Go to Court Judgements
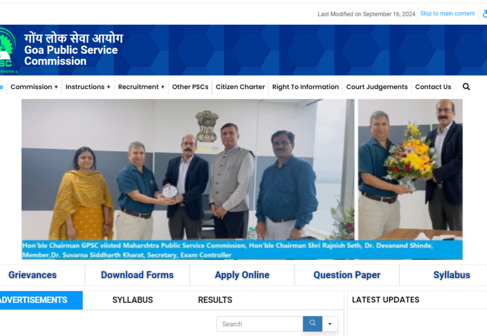The height and width of the screenshot is (336, 487). [x=377, y=87]
